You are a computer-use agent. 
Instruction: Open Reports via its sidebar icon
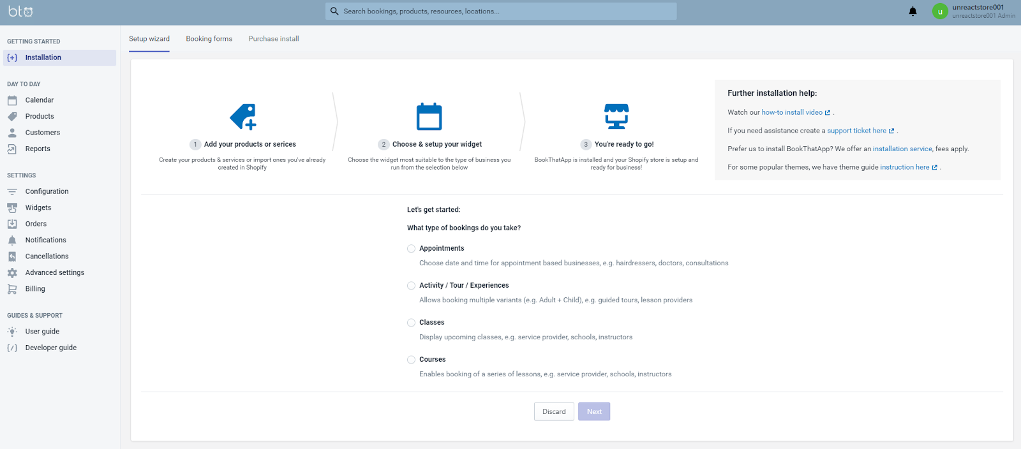tap(12, 149)
